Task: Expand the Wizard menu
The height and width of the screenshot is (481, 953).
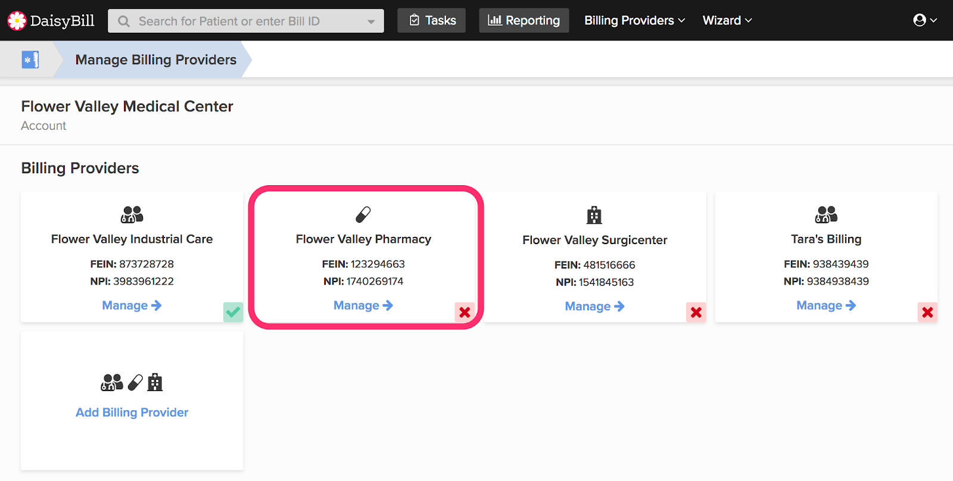Action: tap(727, 20)
